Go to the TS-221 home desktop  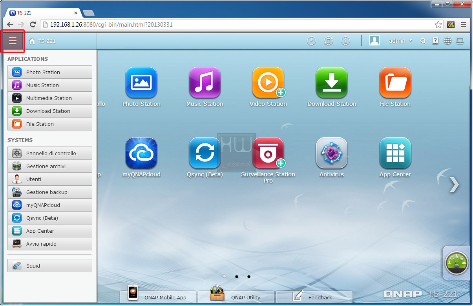pyautogui.click(x=42, y=41)
